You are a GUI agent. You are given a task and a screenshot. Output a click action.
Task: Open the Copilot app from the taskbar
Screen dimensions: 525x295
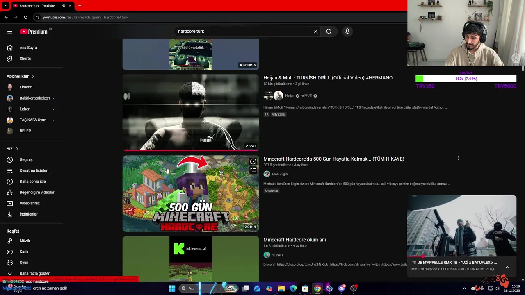point(269,288)
